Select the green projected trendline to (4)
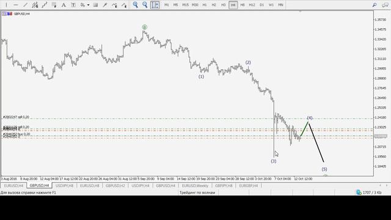This screenshot has height=220, width=391. 304,129
